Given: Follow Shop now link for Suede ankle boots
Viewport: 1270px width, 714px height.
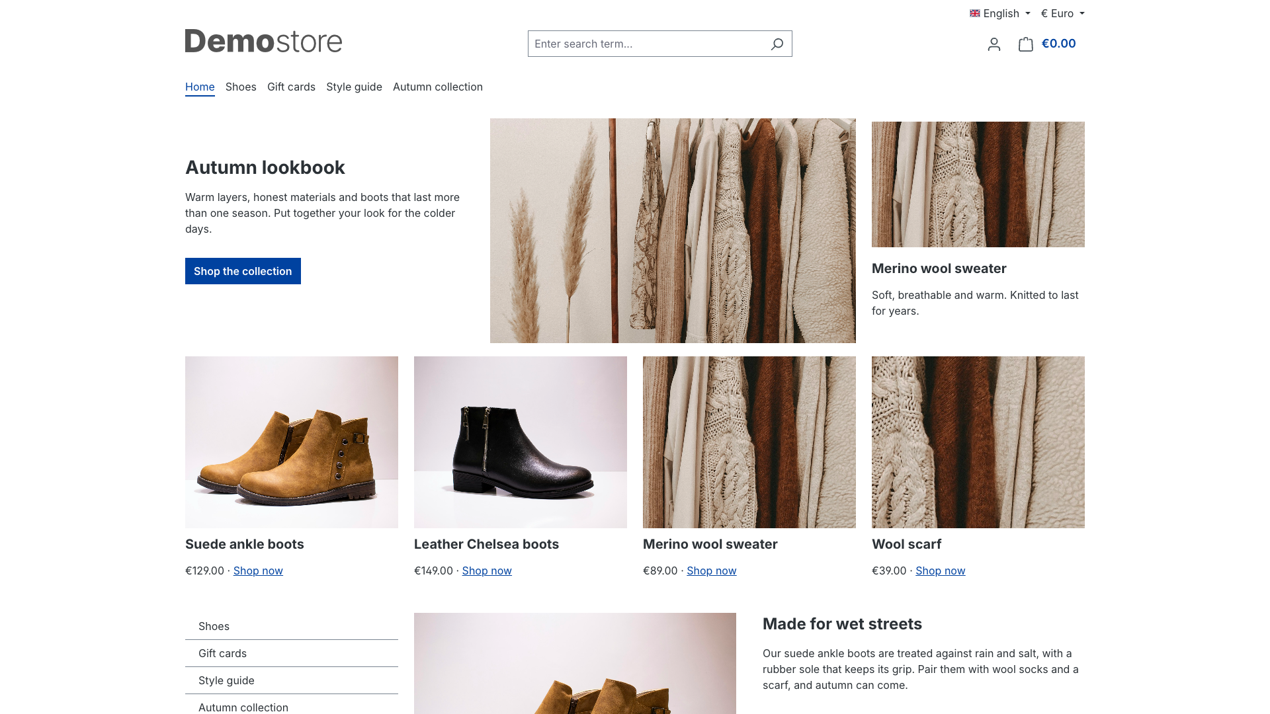Looking at the screenshot, I should [258, 571].
